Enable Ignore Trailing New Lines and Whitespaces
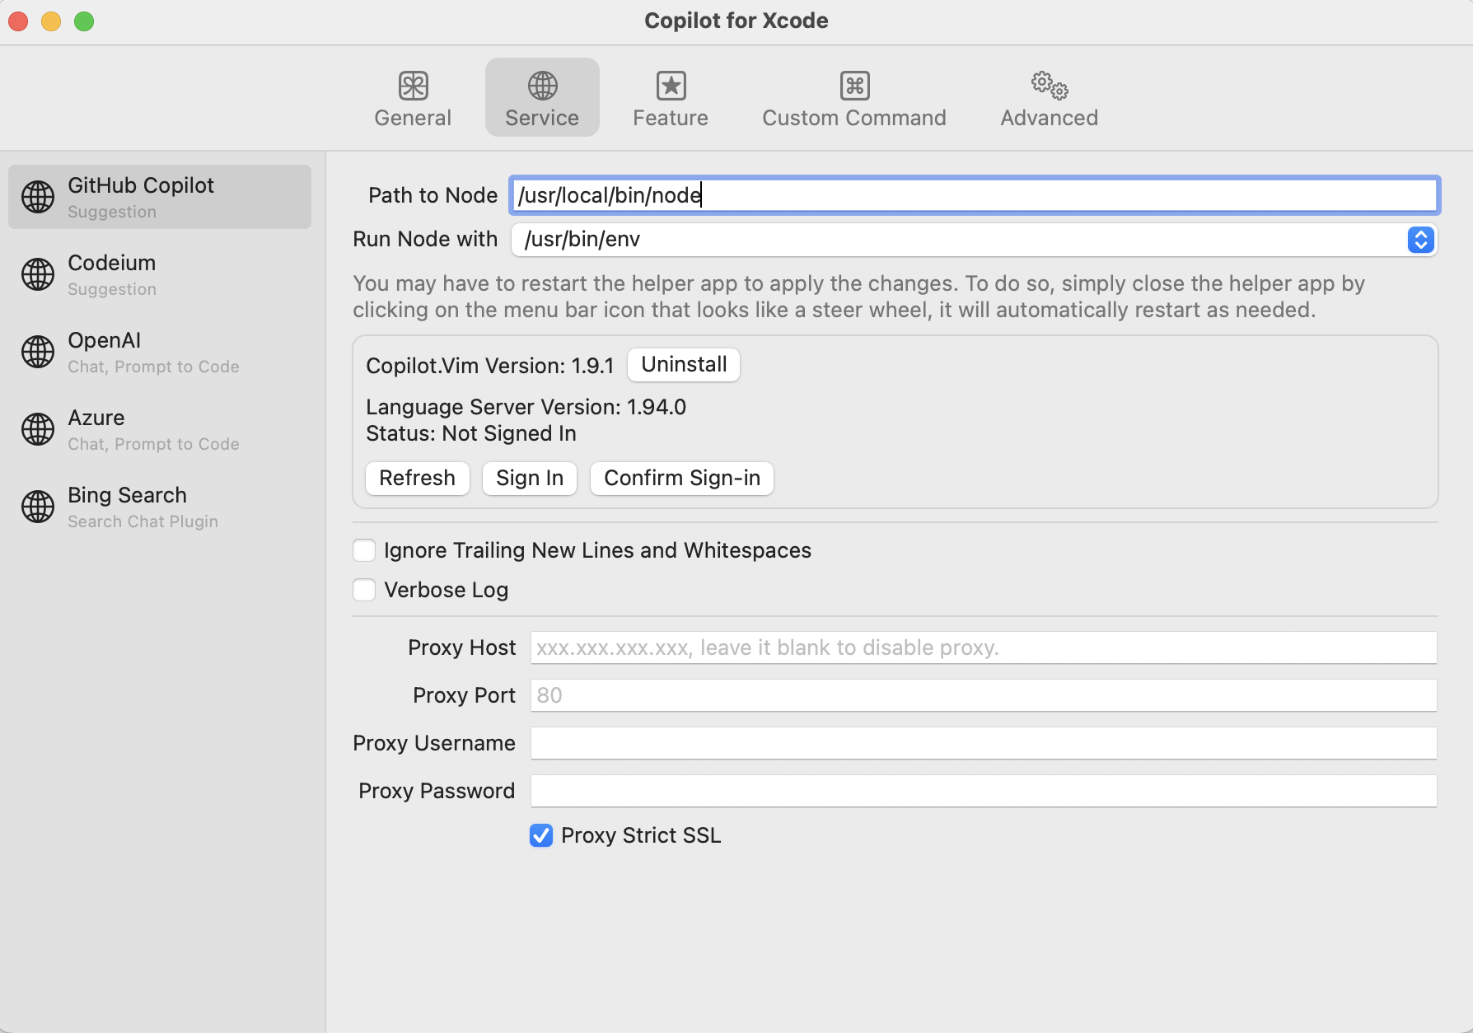Image resolution: width=1473 pixels, height=1033 pixels. pos(364,550)
